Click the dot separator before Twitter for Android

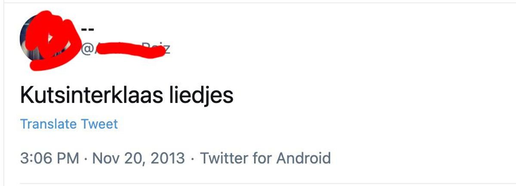tap(192, 159)
